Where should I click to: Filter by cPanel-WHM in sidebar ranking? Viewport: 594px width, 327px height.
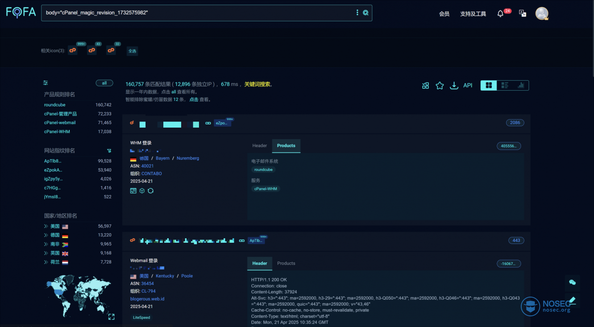point(57,132)
